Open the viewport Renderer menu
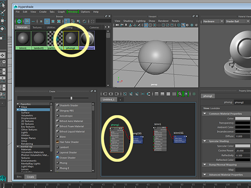251x188 pixels. click(163, 21)
